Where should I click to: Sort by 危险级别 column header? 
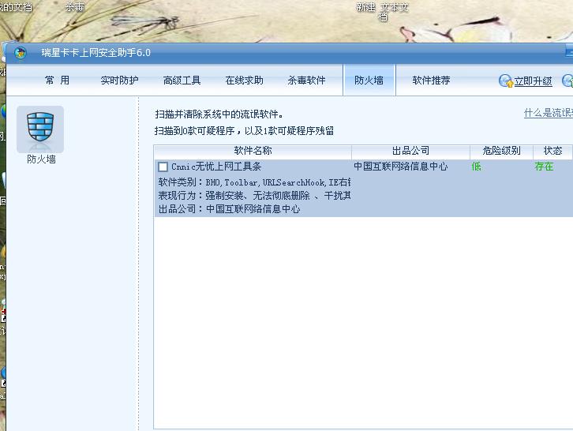coord(501,151)
